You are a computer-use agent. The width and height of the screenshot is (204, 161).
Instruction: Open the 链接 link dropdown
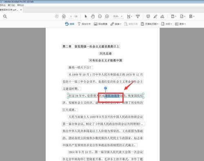click(x=116, y=24)
